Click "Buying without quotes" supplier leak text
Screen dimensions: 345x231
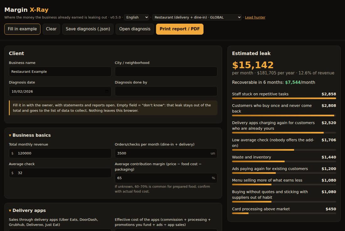click(x=270, y=195)
